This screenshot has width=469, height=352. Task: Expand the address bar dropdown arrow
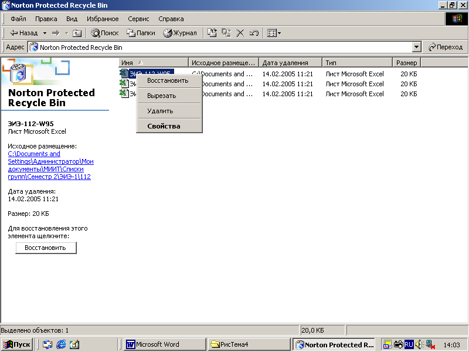click(x=416, y=48)
